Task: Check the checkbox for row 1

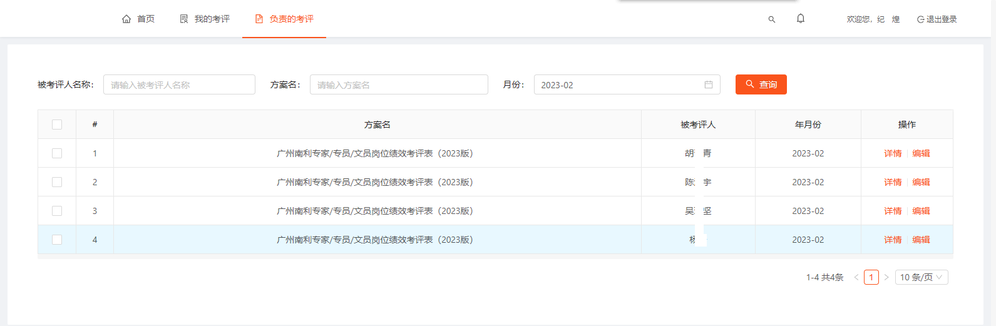Action: coord(57,153)
